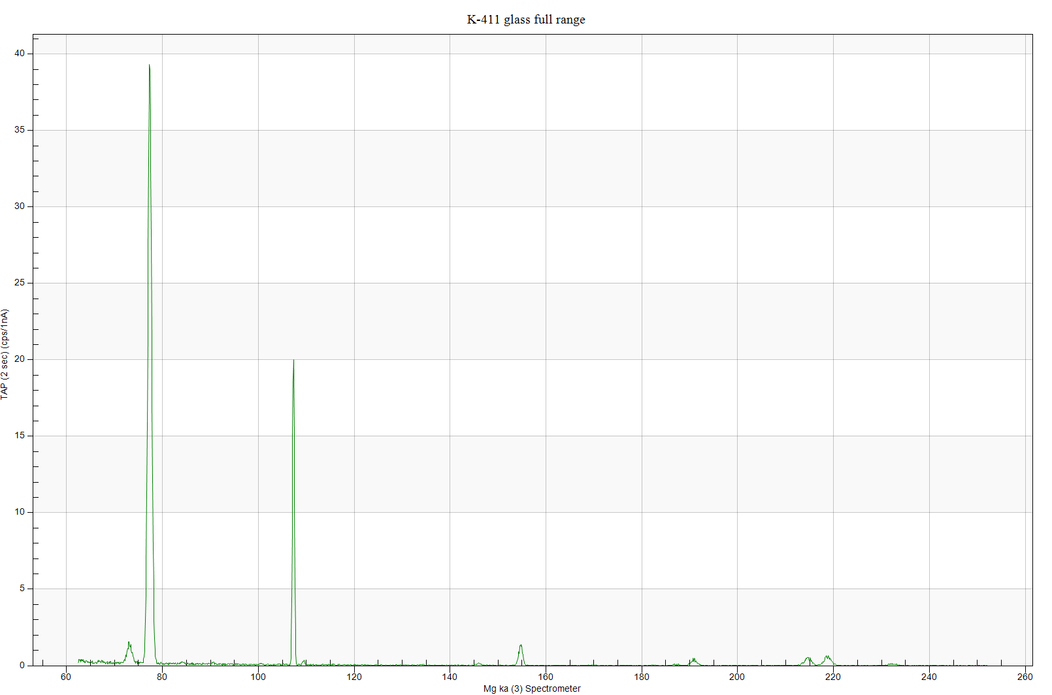Click the chart title K-411 glass full range
1052x695 pixels.
(525, 20)
